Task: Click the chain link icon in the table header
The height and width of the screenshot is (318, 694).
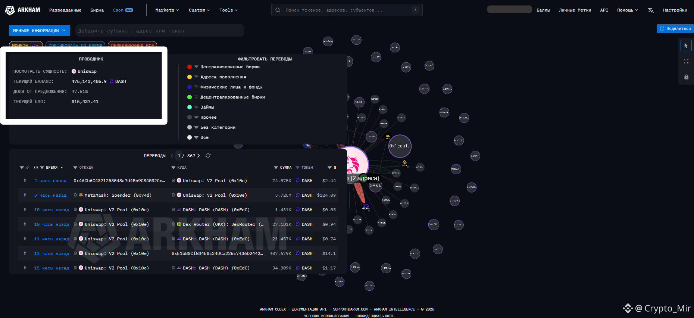Action: tap(27, 168)
